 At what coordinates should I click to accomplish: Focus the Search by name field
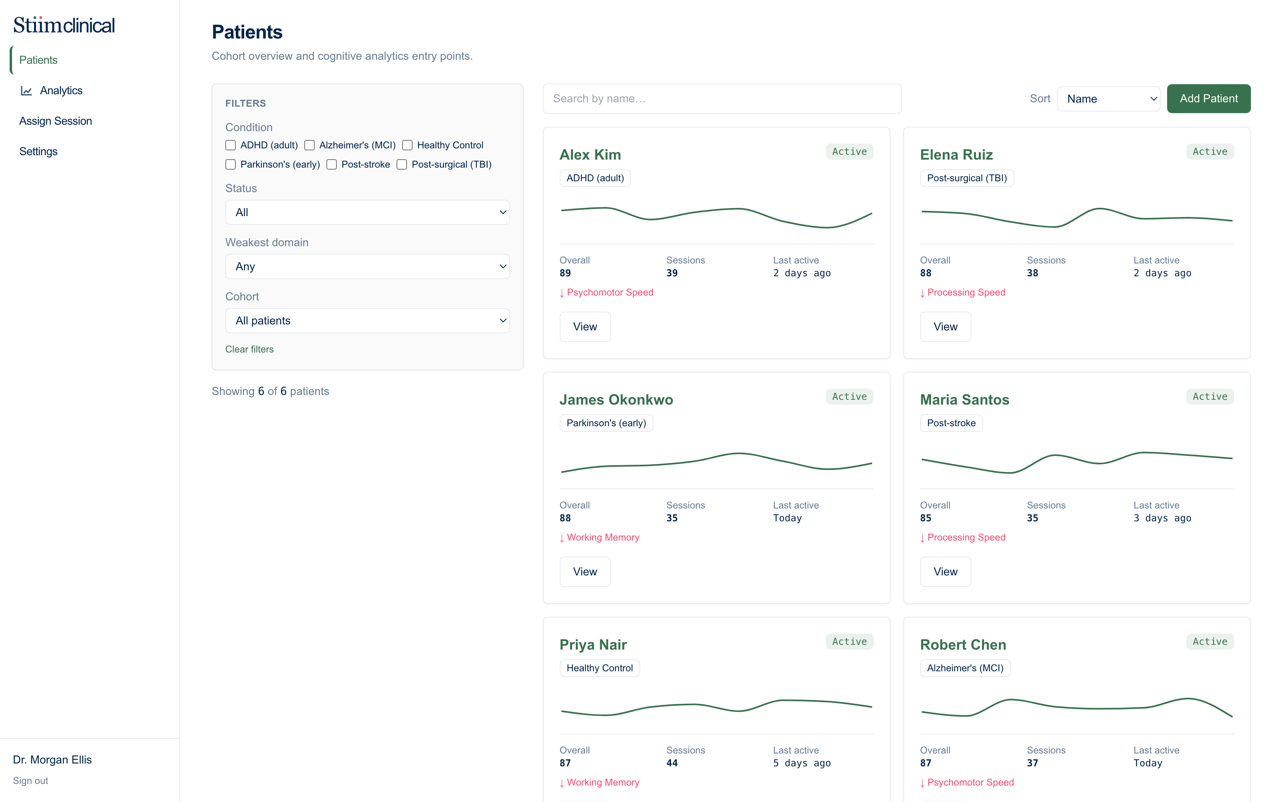(722, 99)
